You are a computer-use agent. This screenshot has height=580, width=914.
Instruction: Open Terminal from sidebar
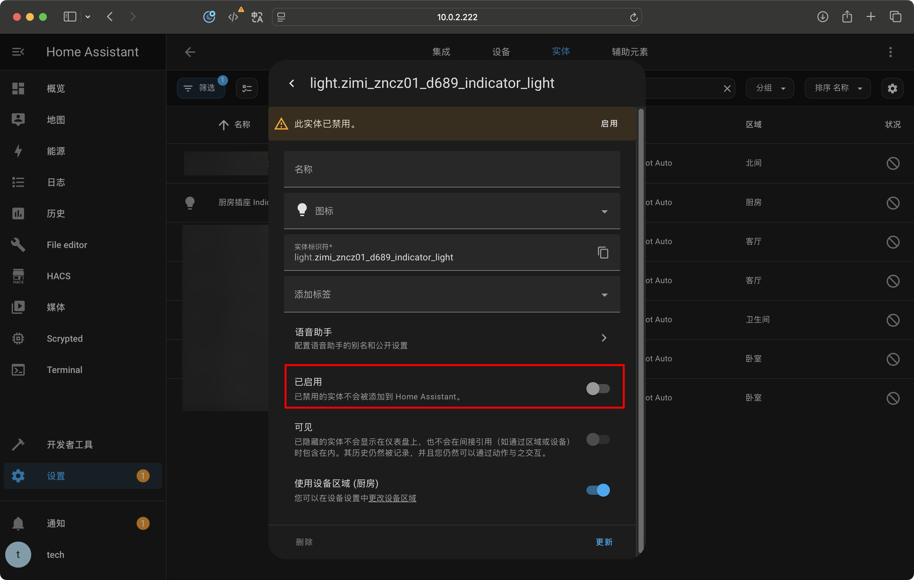(83, 370)
